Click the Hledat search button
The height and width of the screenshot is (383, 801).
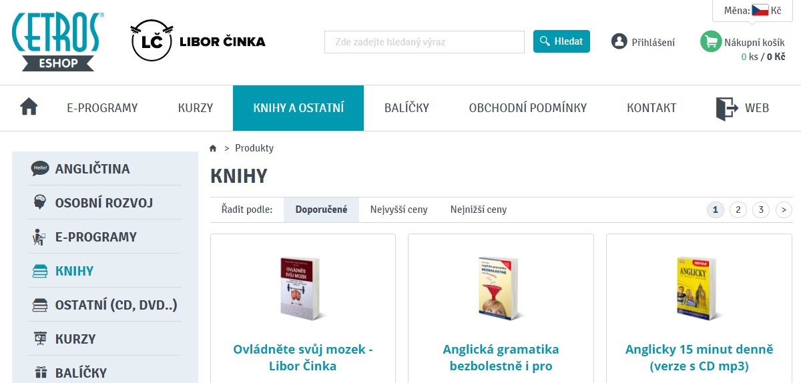[562, 41]
